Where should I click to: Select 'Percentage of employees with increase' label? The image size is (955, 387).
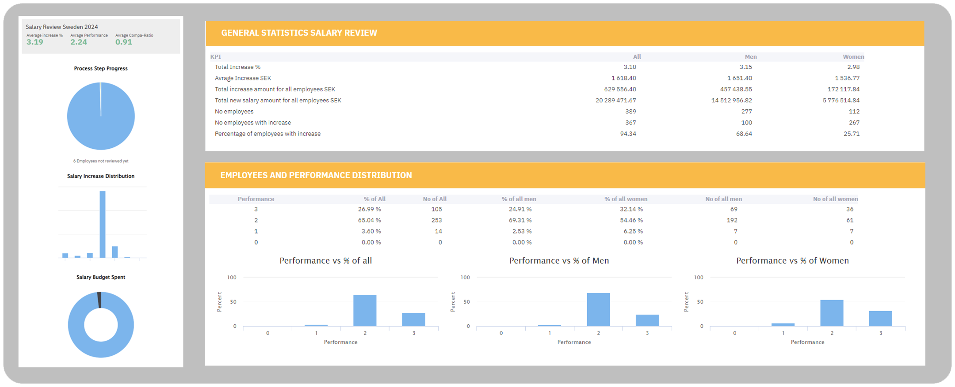pyautogui.click(x=267, y=134)
